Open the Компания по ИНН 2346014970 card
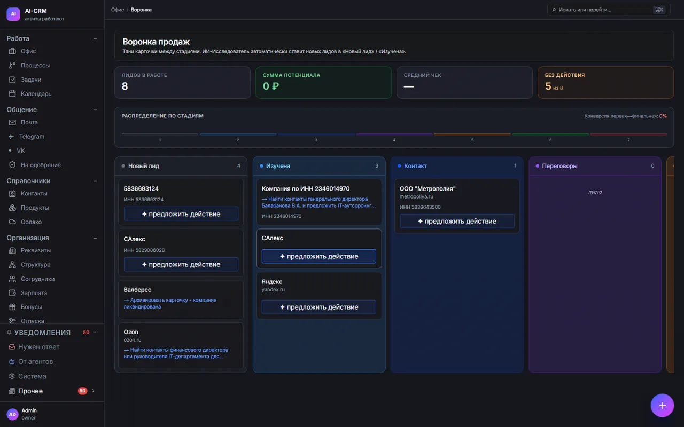 point(319,202)
